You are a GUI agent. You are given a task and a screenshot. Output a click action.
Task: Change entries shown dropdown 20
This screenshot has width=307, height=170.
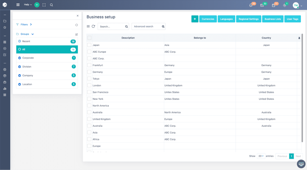261,156
